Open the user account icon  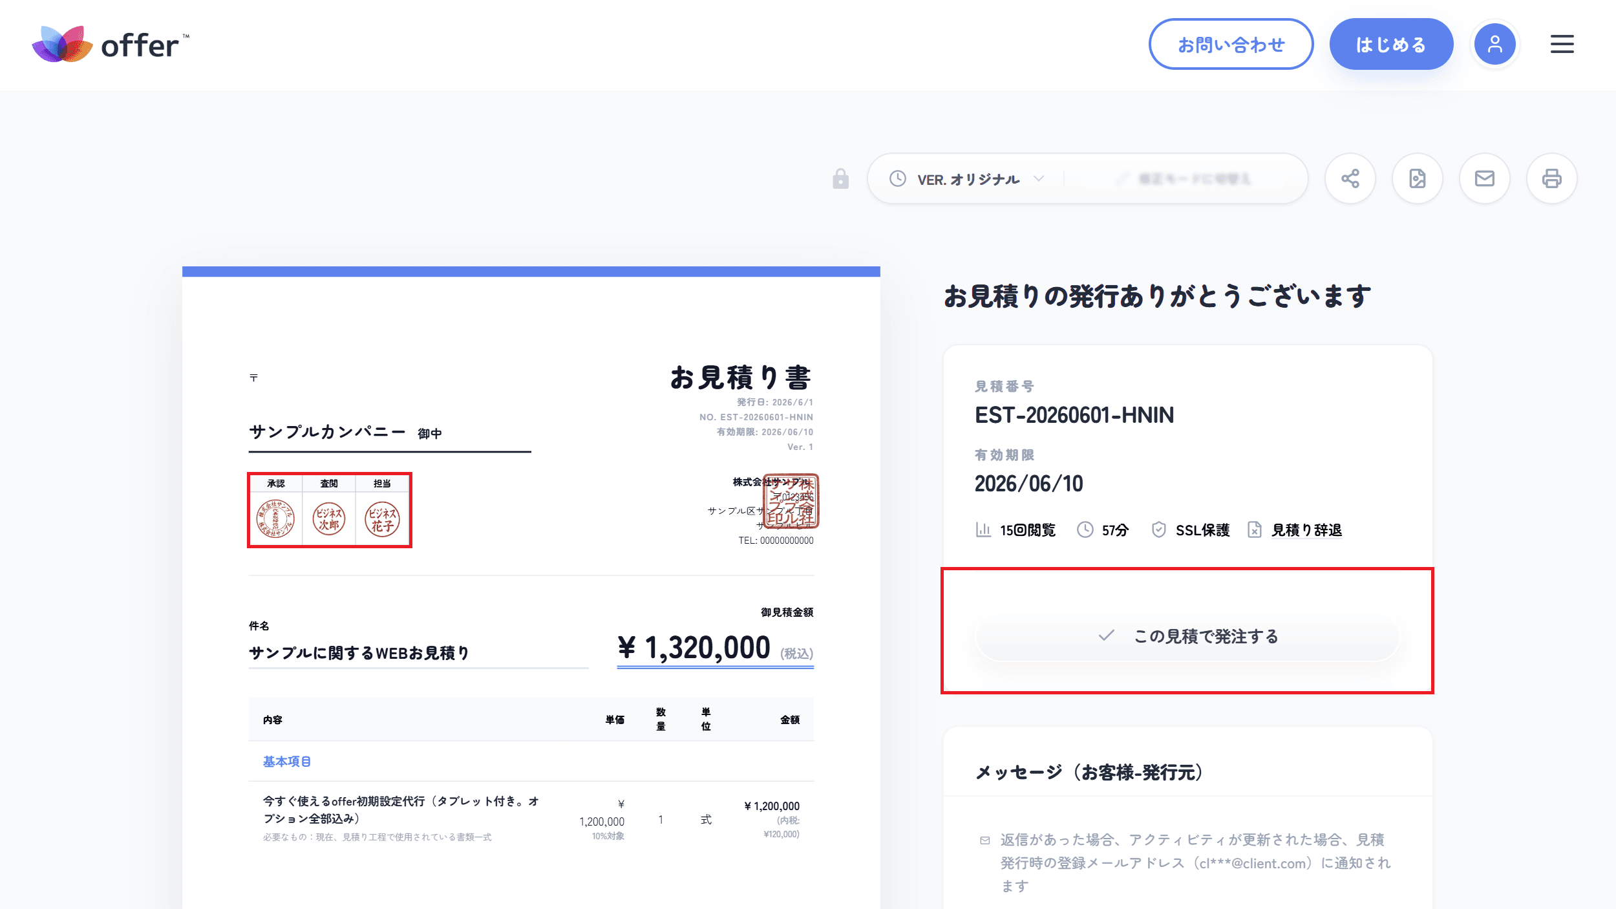[1494, 45]
